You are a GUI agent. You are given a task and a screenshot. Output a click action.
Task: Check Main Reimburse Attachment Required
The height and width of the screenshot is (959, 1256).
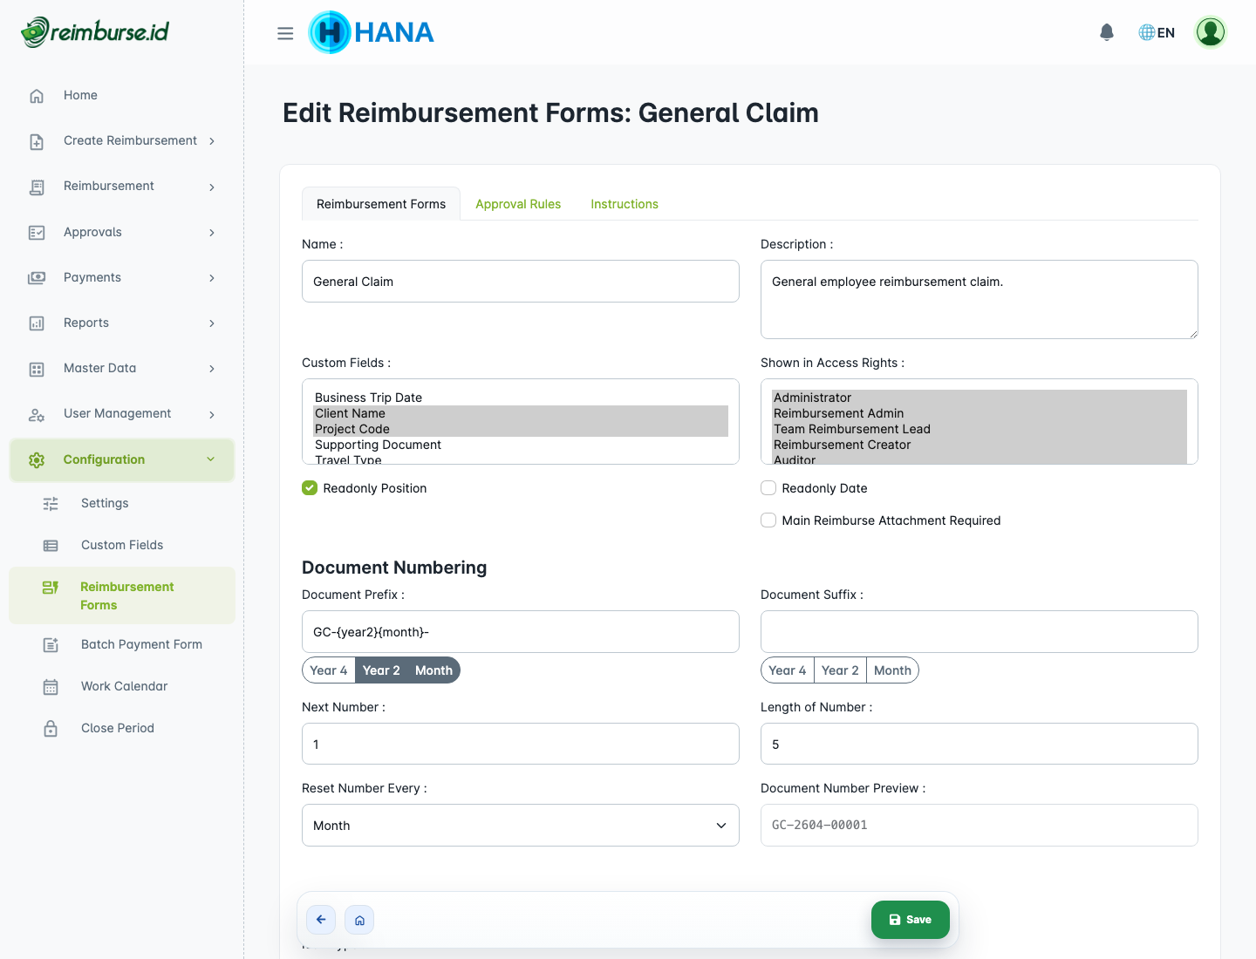tap(768, 520)
